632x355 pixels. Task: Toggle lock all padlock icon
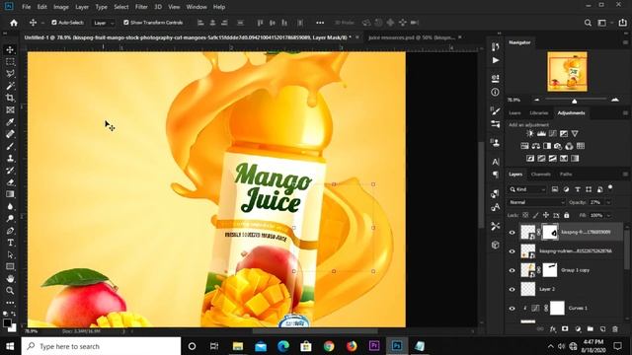[x=567, y=215]
